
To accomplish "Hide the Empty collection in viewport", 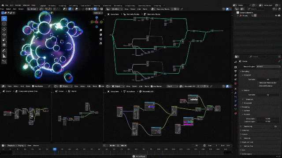I will coord(276,16).
